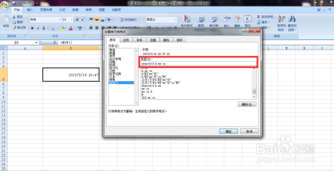Image resolution: width=334 pixels, height=171 pixels.
Task: Toggle bold formatting B
Action: (32, 28)
